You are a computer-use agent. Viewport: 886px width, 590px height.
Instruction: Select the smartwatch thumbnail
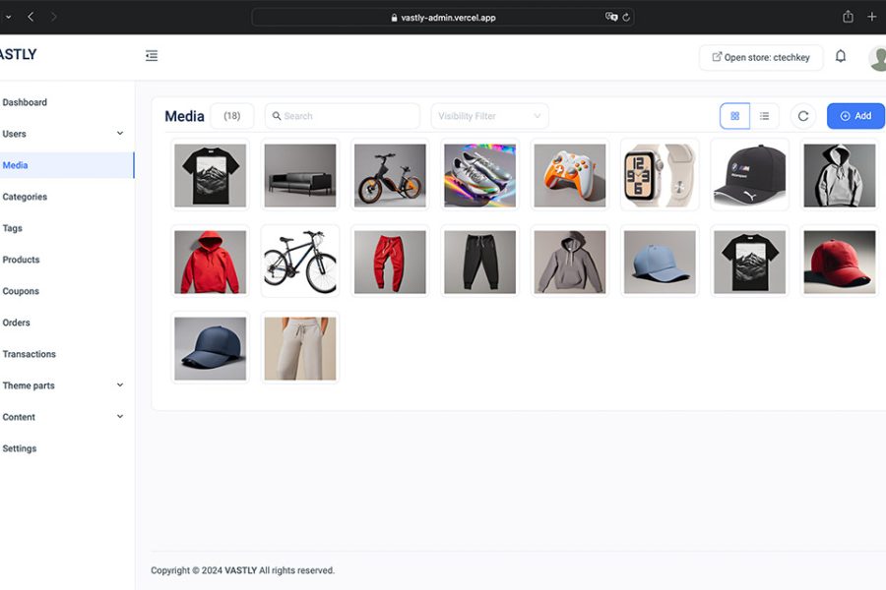point(660,175)
